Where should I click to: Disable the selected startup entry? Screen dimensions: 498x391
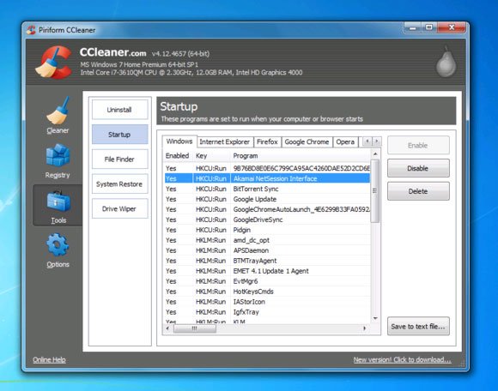pyautogui.click(x=418, y=168)
